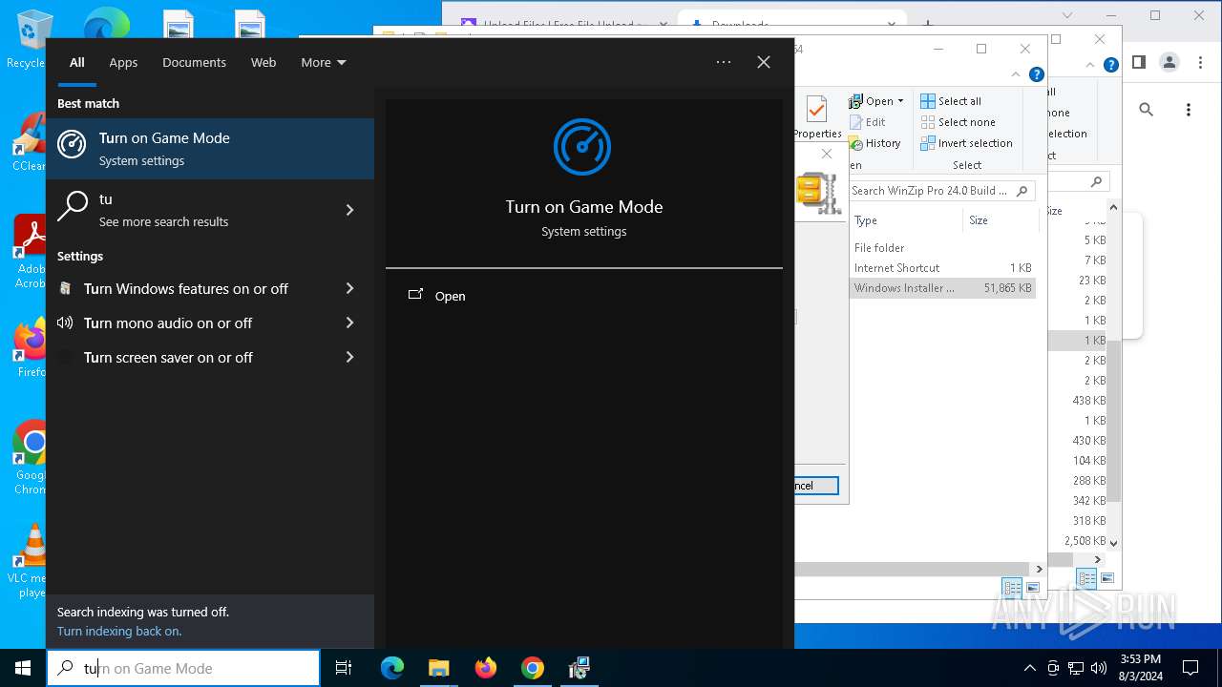
Task: Open Firefox from the taskbar
Action: click(x=486, y=668)
